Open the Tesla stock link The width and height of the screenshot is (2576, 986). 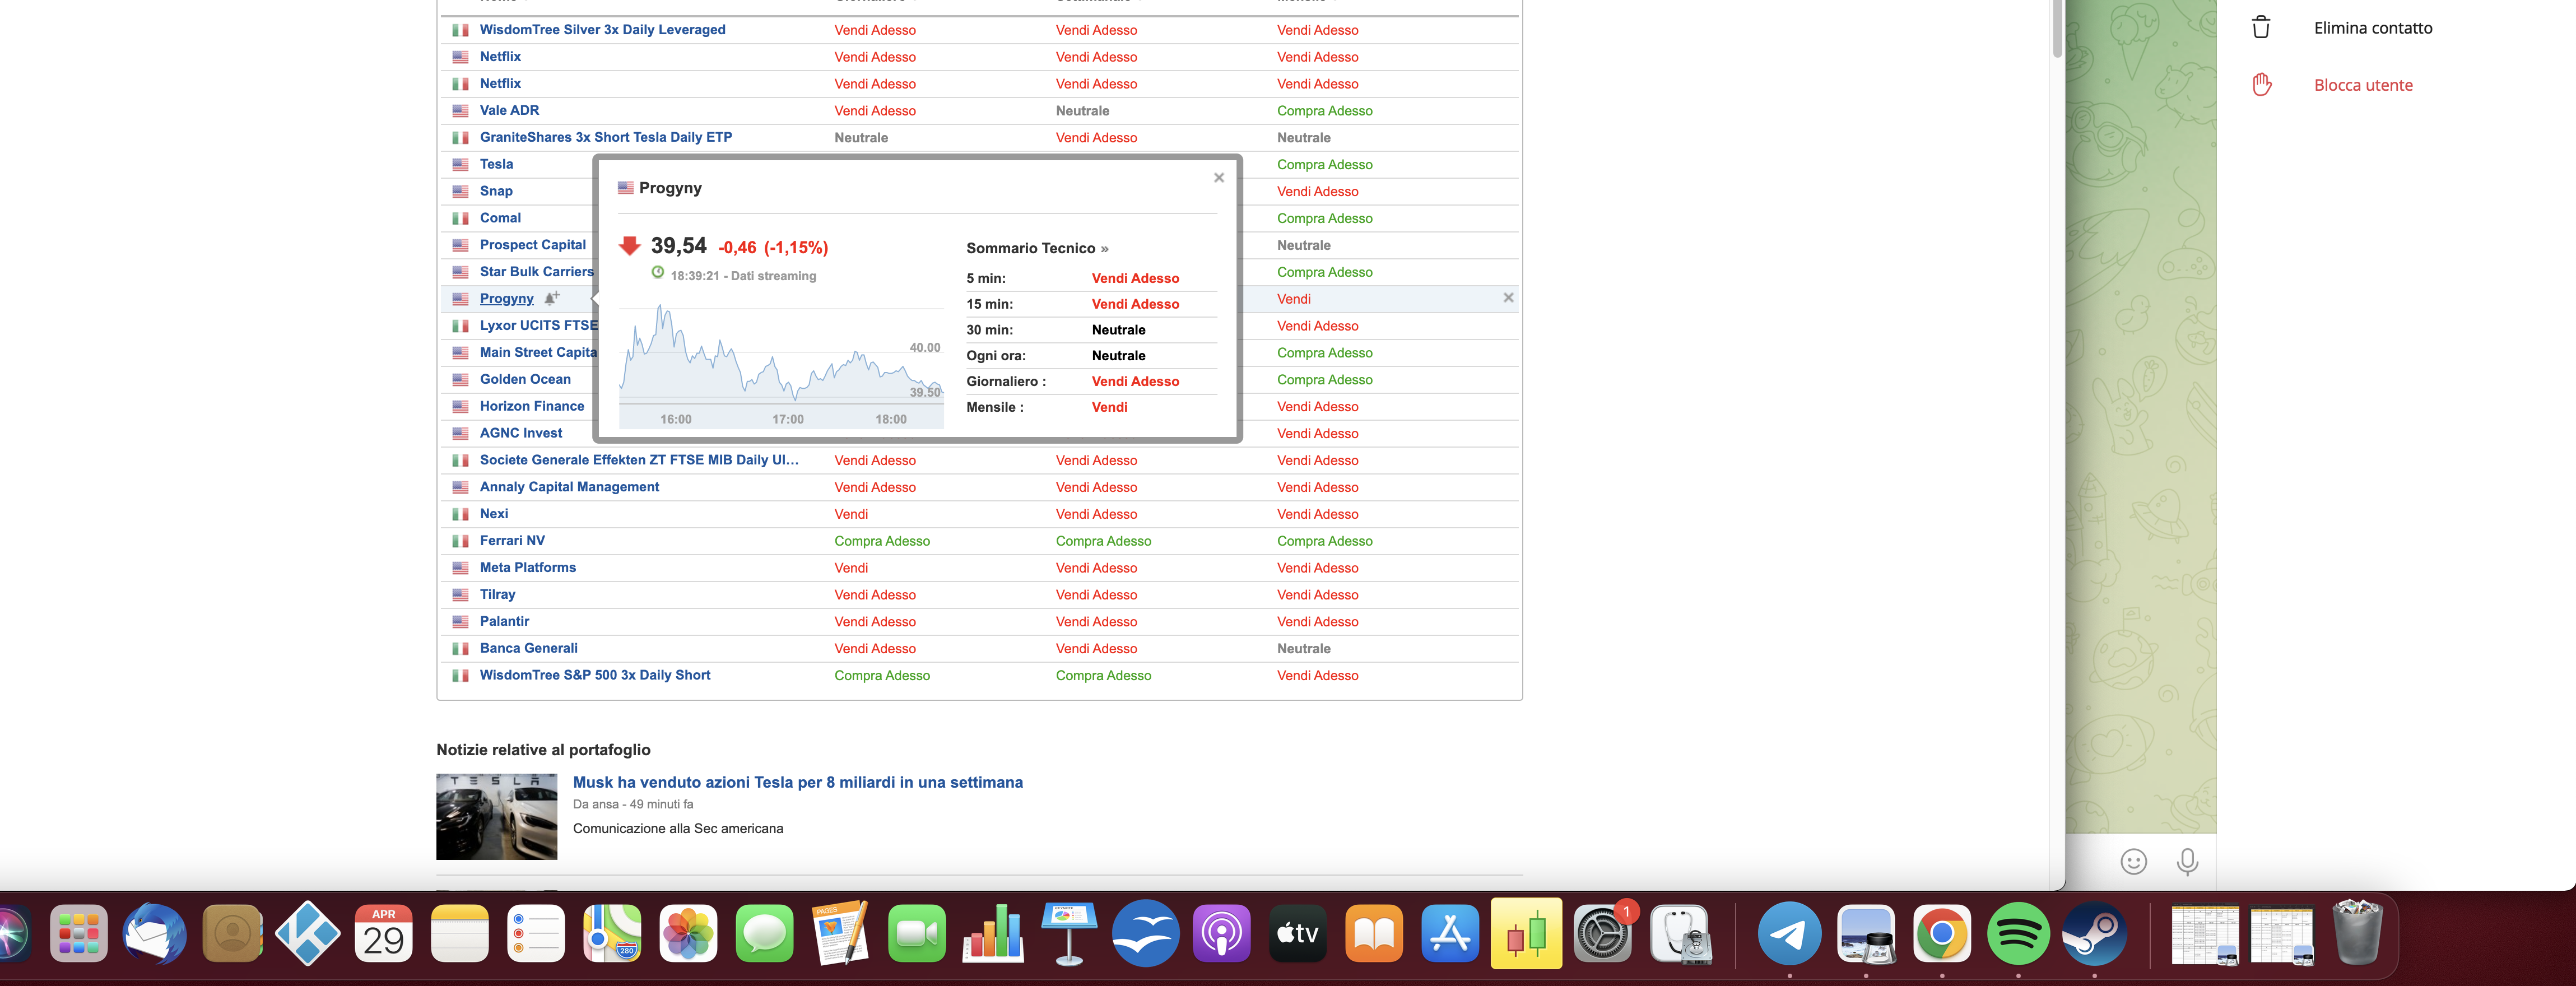pyautogui.click(x=496, y=164)
